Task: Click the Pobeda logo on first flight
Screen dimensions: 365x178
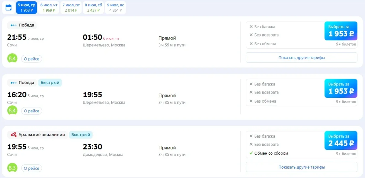Action: point(14,25)
